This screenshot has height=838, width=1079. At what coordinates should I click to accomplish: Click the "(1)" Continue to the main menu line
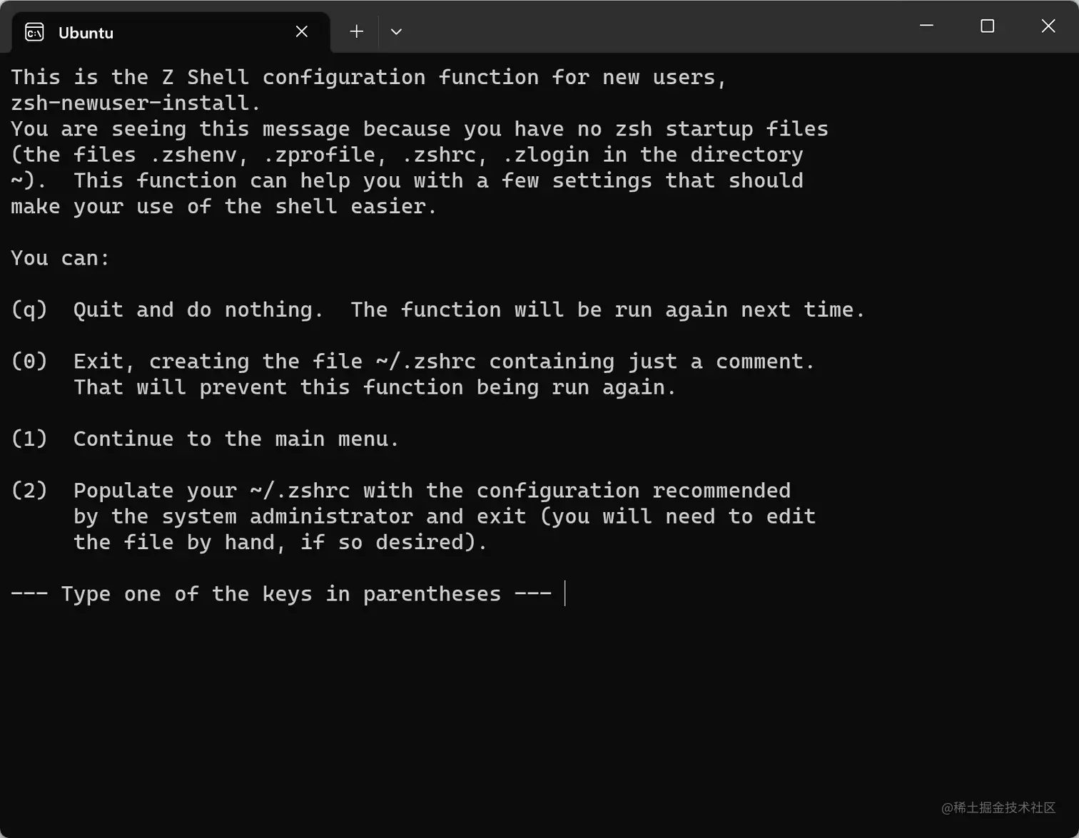click(x=205, y=439)
